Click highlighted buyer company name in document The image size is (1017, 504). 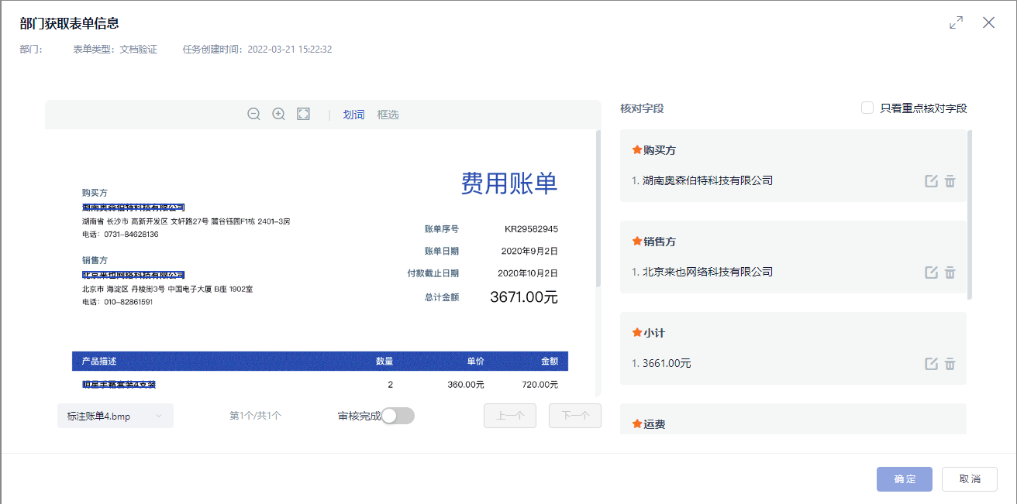tap(133, 207)
